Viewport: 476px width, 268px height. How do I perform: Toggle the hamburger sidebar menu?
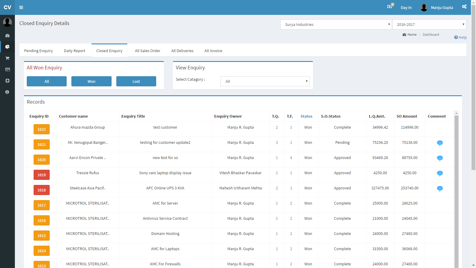point(21,7)
